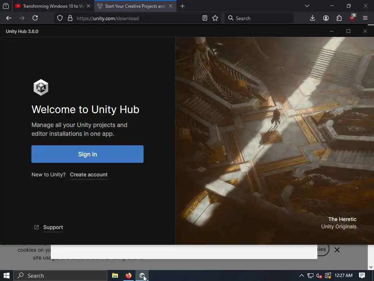The height and width of the screenshot is (281, 374).
Task: Expand the list all tabs chevron
Action: pos(307,6)
